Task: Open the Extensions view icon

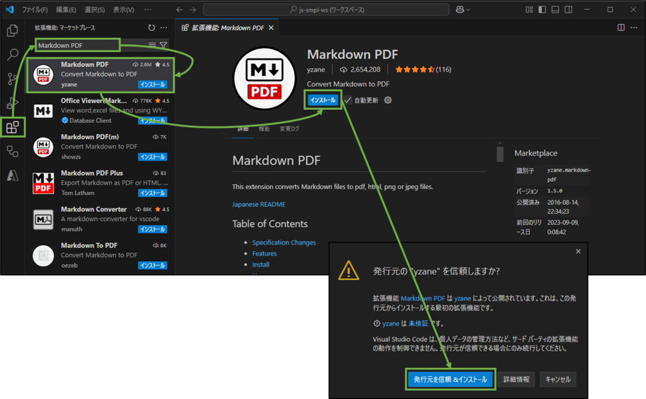Action: (x=12, y=127)
